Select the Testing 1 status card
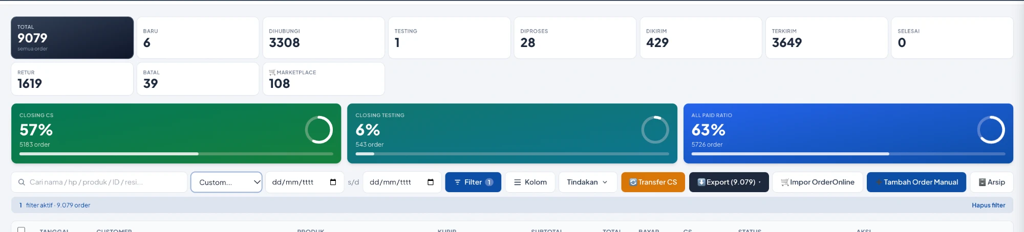The height and width of the screenshot is (232, 1024). pyautogui.click(x=450, y=38)
